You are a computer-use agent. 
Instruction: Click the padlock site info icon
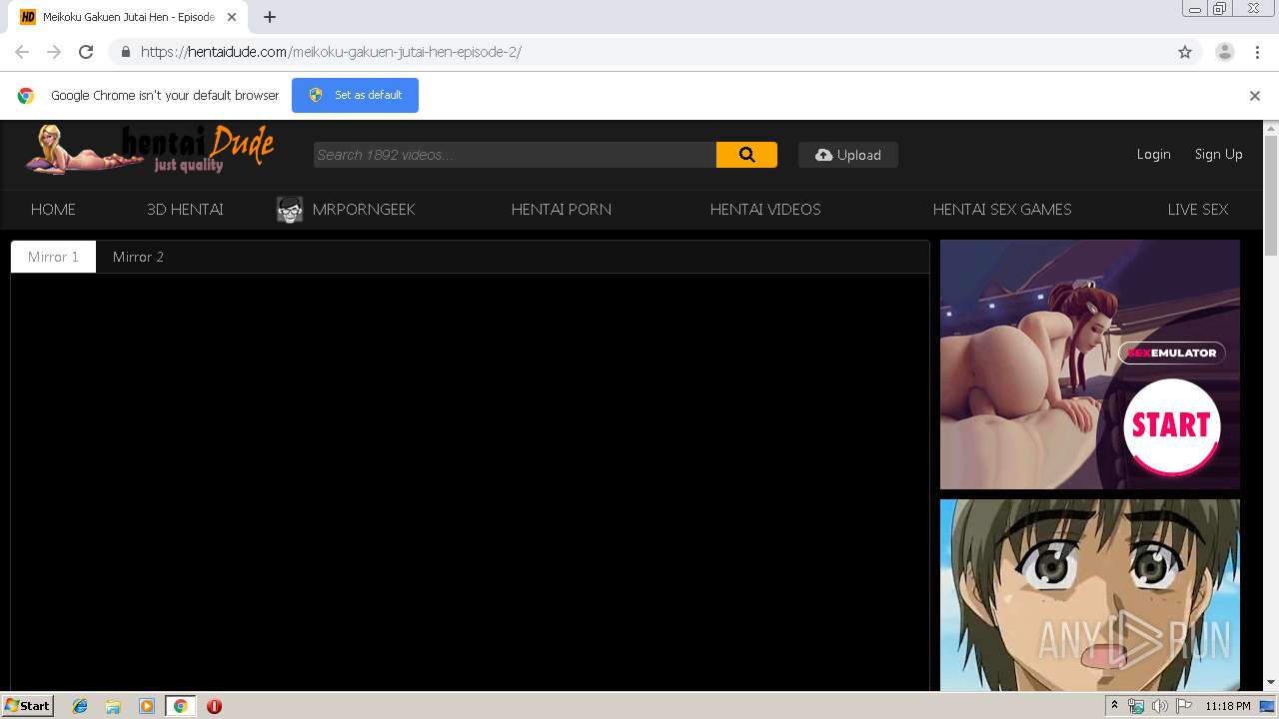[x=125, y=52]
